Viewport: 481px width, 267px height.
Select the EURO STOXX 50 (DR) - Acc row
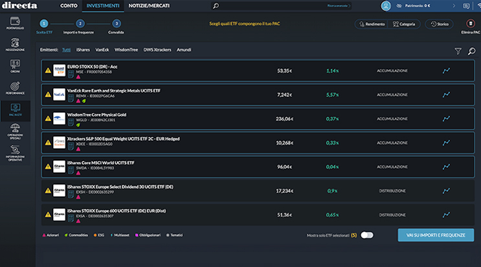point(258,70)
